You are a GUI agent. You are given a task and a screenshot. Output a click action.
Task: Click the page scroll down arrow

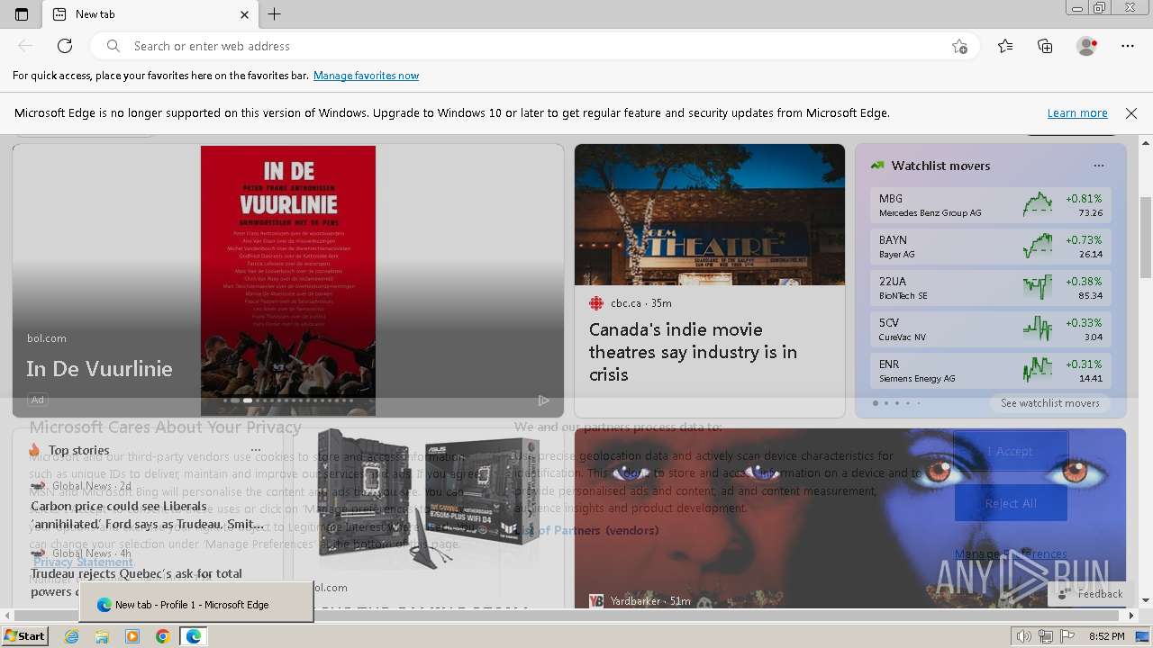click(x=1146, y=600)
